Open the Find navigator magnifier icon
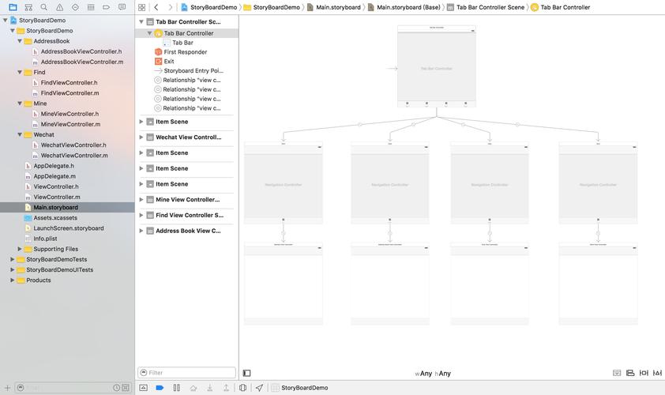This screenshot has height=395, width=665. [43, 7]
